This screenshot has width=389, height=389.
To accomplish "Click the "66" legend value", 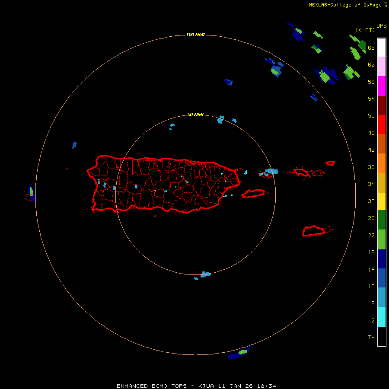I will pos(371,48).
